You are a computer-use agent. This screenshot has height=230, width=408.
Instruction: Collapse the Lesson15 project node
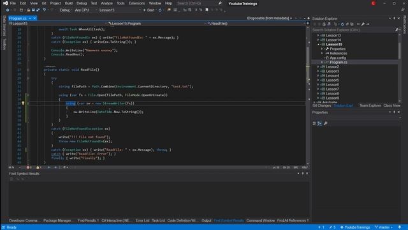click(x=318, y=45)
